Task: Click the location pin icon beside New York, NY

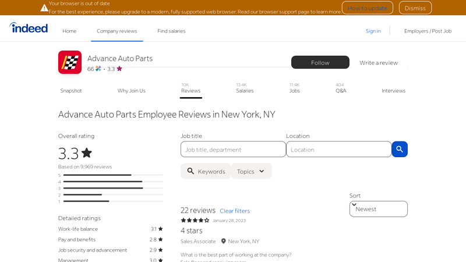Action: 224,241
